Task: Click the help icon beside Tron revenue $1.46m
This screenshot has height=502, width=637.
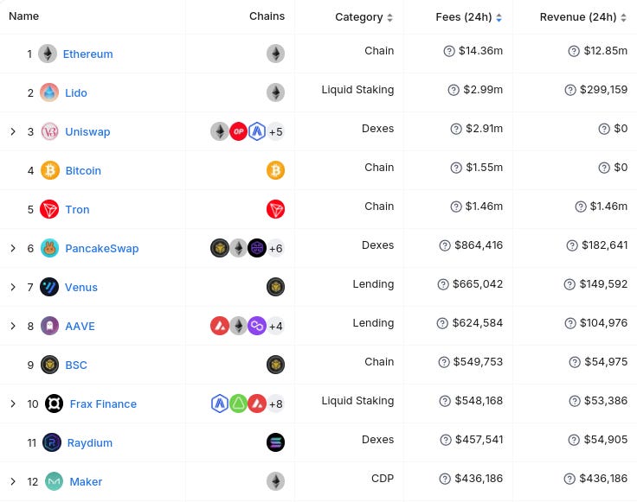Action: [581, 207]
